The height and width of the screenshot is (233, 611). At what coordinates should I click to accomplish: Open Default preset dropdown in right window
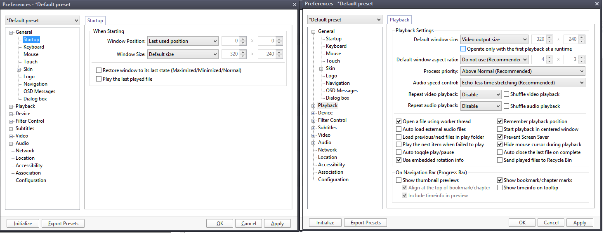pos(345,20)
